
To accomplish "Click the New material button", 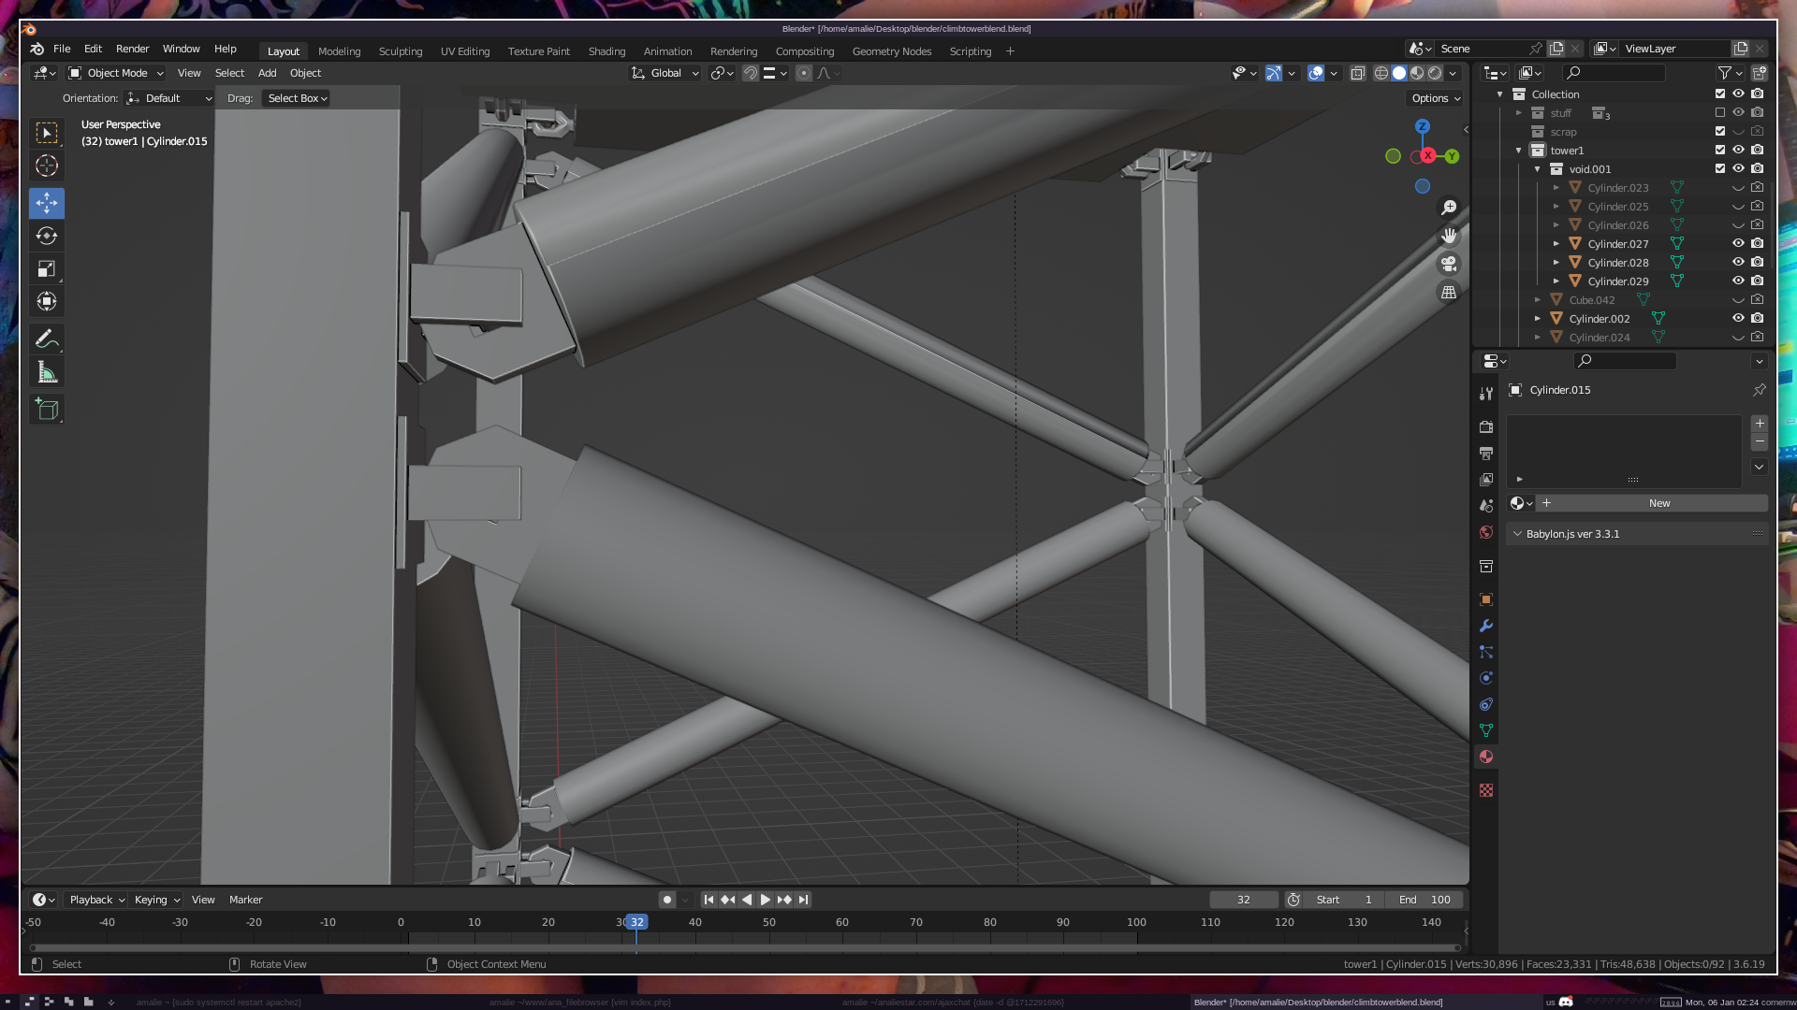I will point(1658,503).
